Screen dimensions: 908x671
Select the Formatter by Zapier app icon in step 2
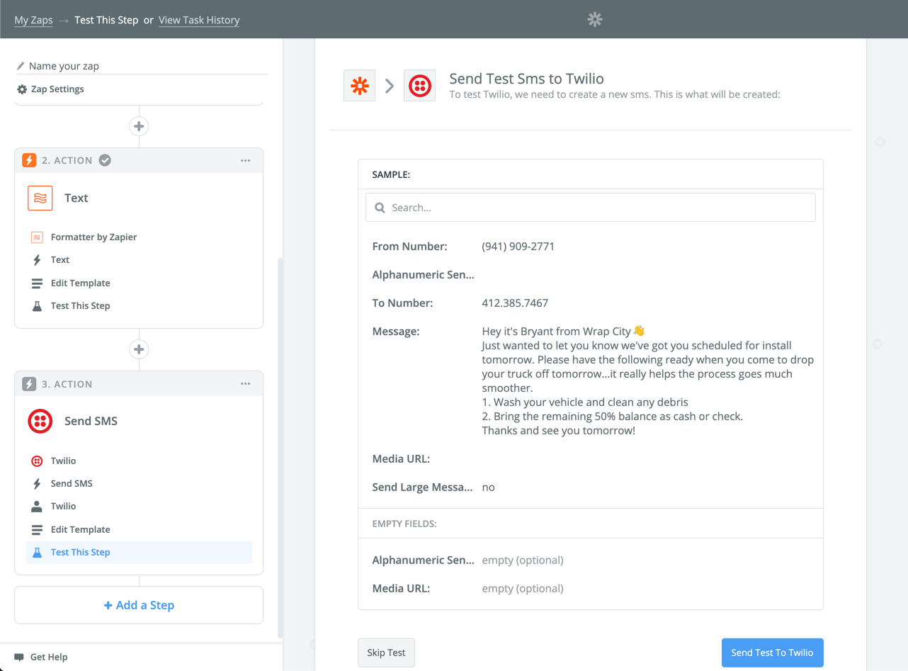pos(35,237)
